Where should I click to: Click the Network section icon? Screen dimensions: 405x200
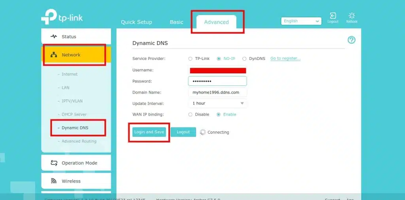[x=54, y=55]
